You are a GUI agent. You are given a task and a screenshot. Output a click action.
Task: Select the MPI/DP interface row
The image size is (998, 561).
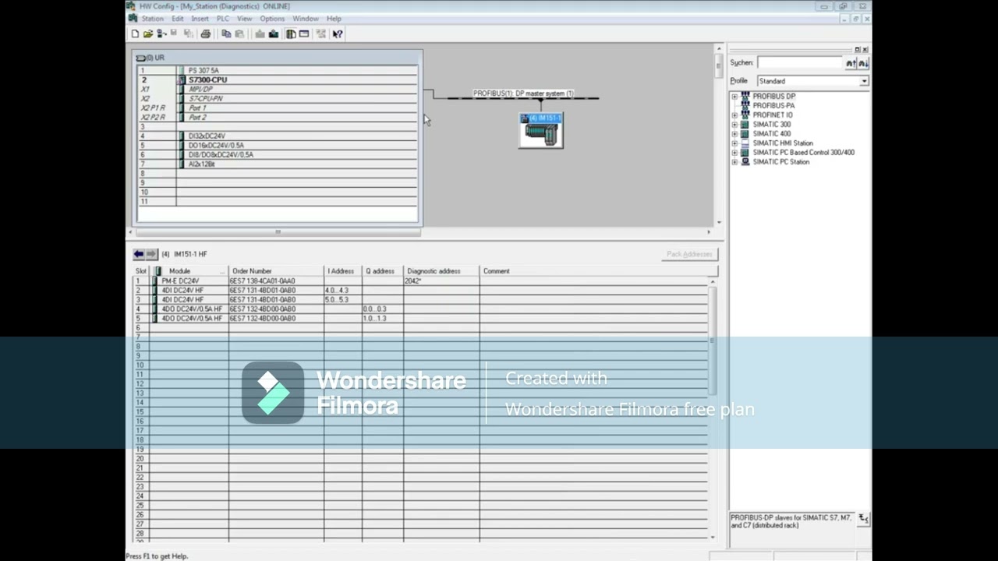click(278, 90)
